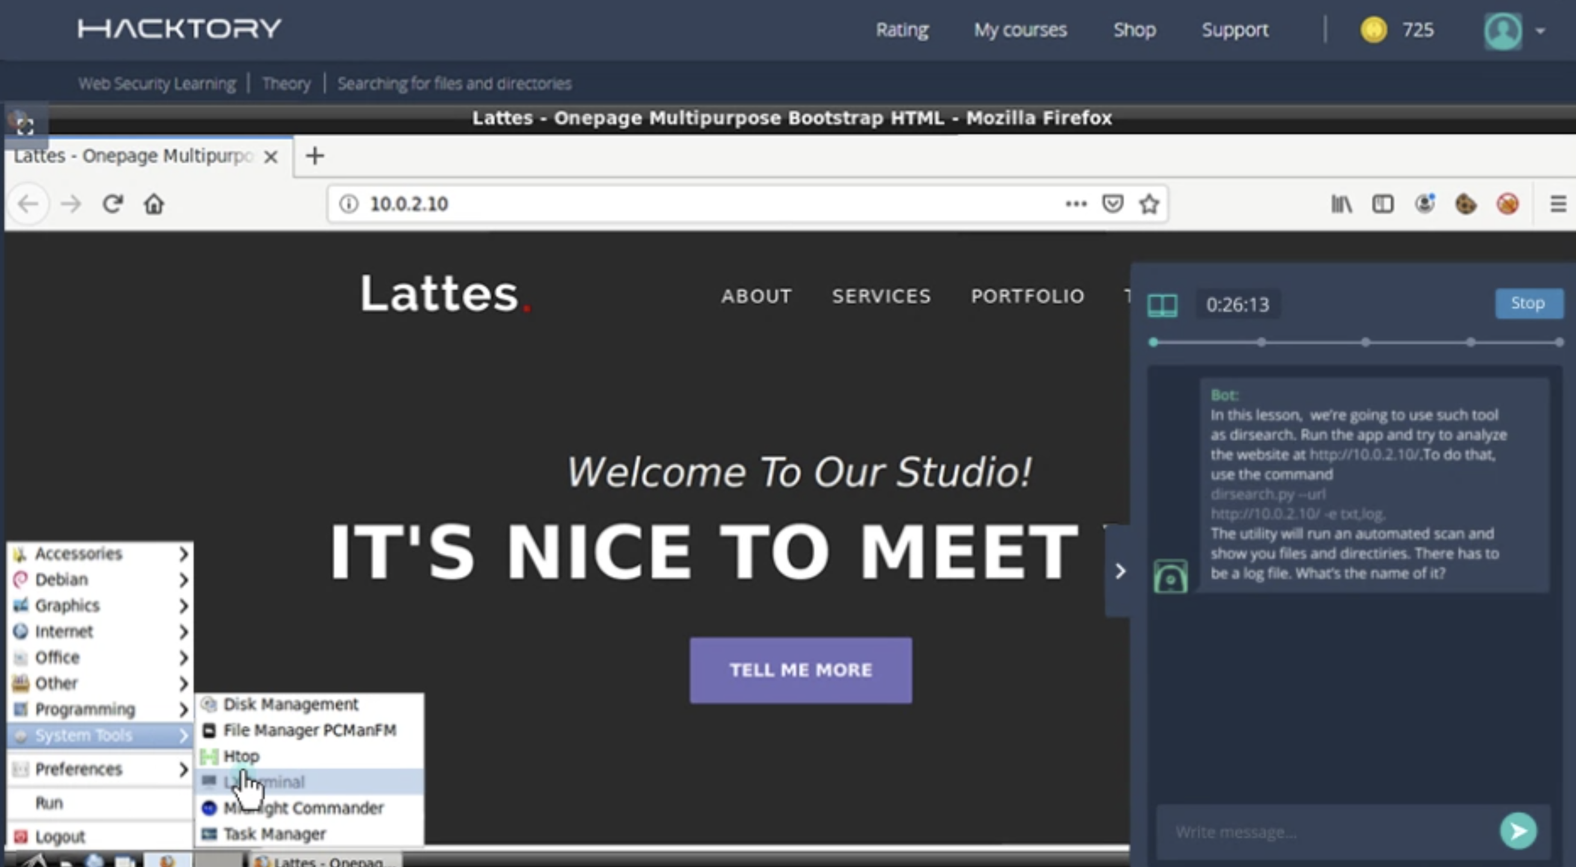Toggle Firefox sidebar icon
This screenshot has height=867, width=1576.
(x=1383, y=204)
